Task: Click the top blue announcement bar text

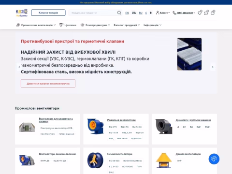Action: [116, 2]
